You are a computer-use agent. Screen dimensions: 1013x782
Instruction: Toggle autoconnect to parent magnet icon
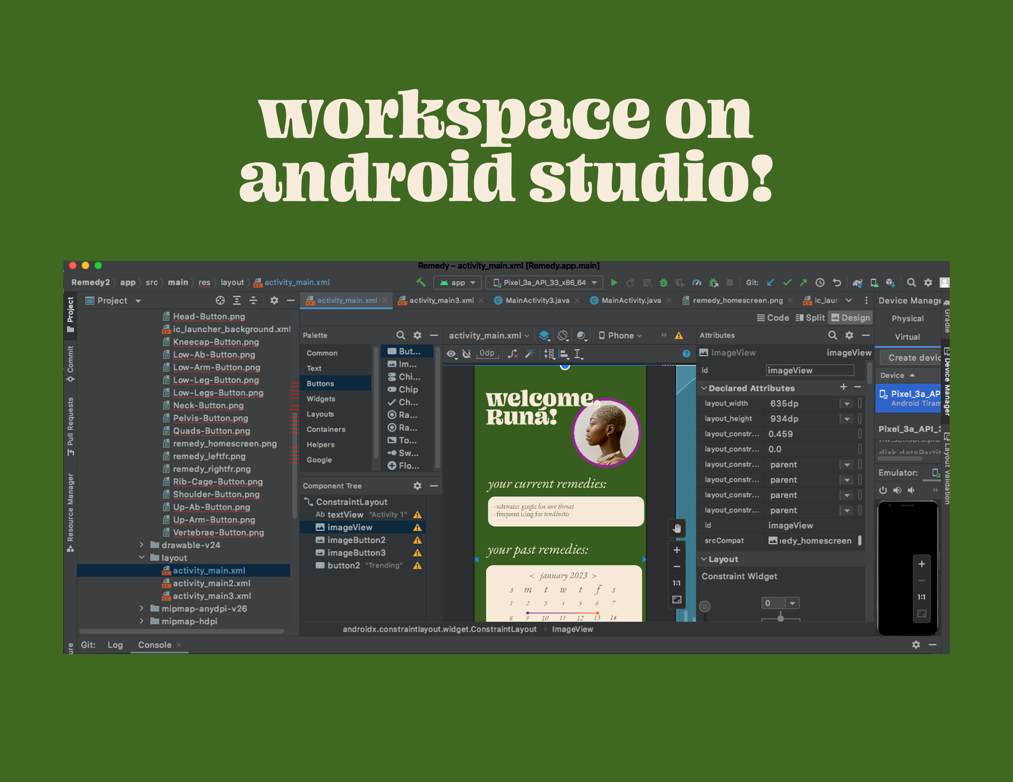(x=467, y=354)
